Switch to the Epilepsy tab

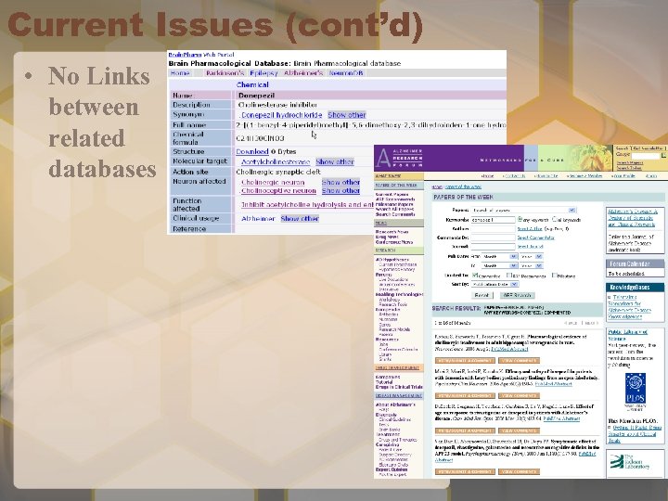263,73
